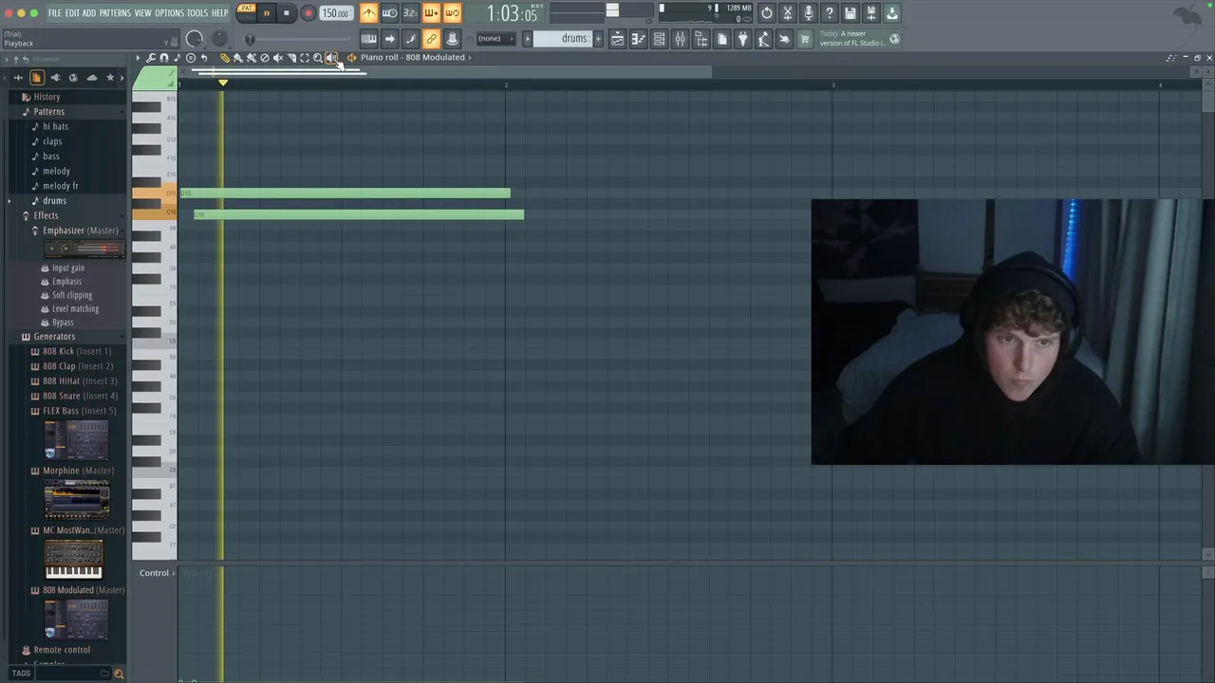Viewport: 1215px width, 683px height.
Task: Open the PATTERNS menu
Action: [115, 13]
